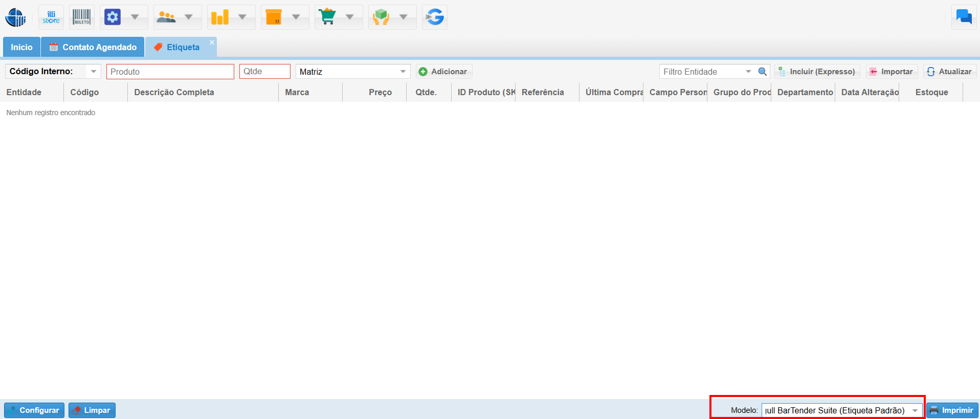Click the Imprimir button
Image resolution: width=980 pixels, height=419 pixels.
(x=952, y=410)
